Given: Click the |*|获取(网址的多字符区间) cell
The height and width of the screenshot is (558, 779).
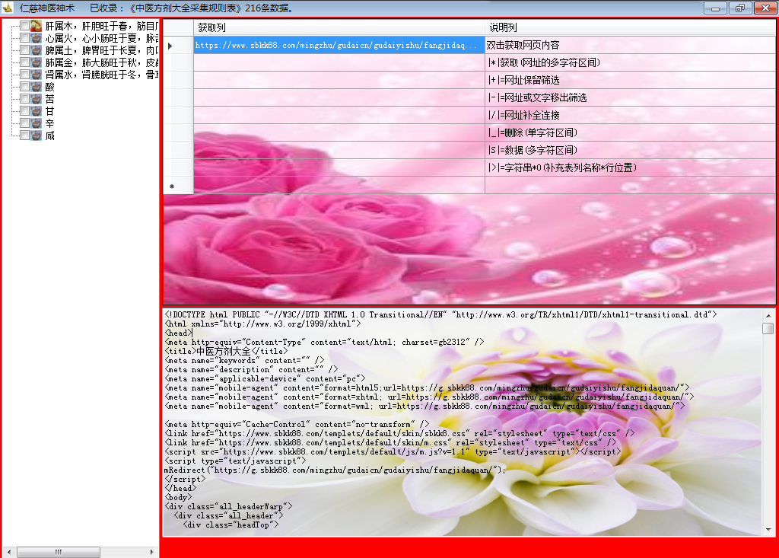Looking at the screenshot, I should (x=629, y=62).
